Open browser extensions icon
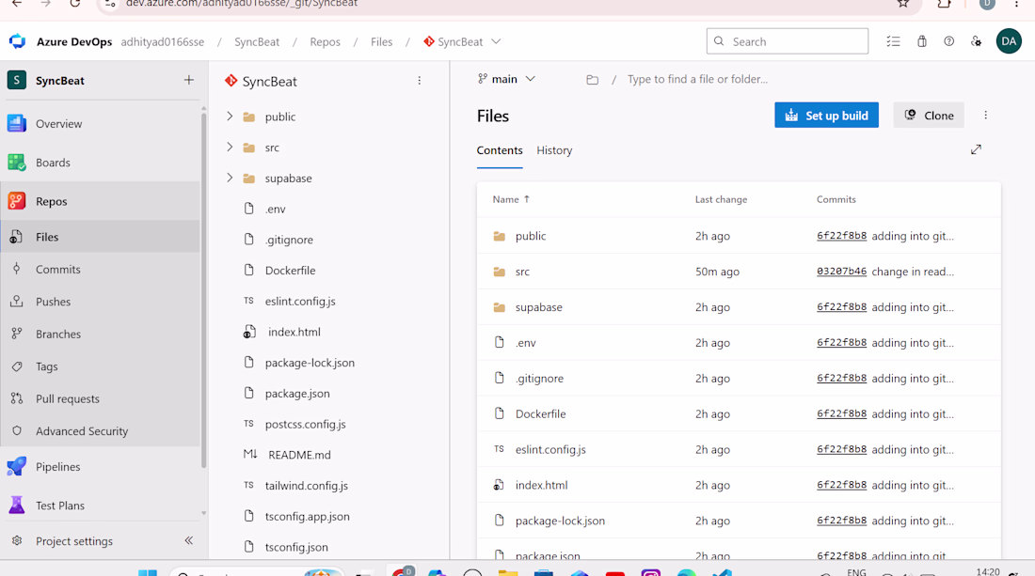The width and height of the screenshot is (1035, 576). (945, 4)
